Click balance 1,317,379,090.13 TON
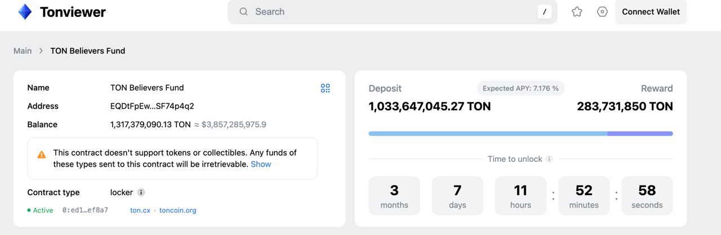721x235 pixels. point(150,125)
